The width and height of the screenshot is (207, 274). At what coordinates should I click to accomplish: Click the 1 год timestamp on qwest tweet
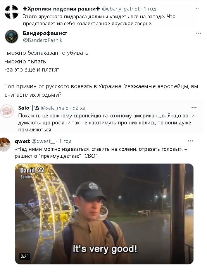(x=65, y=141)
